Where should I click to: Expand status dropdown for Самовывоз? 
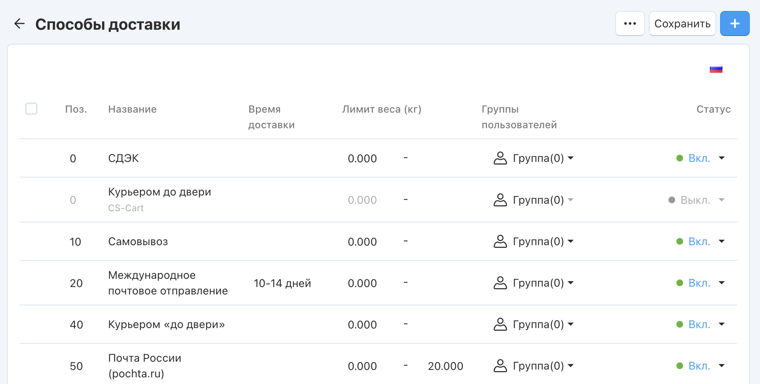pyautogui.click(x=722, y=242)
